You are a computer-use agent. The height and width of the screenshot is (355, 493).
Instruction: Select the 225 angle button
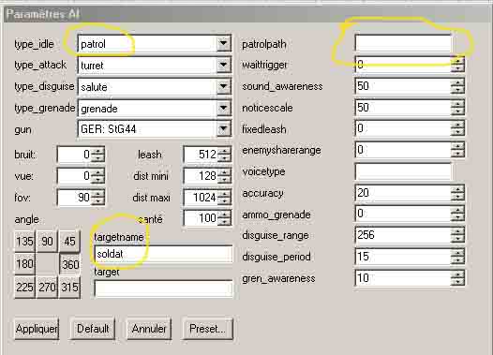click(24, 287)
